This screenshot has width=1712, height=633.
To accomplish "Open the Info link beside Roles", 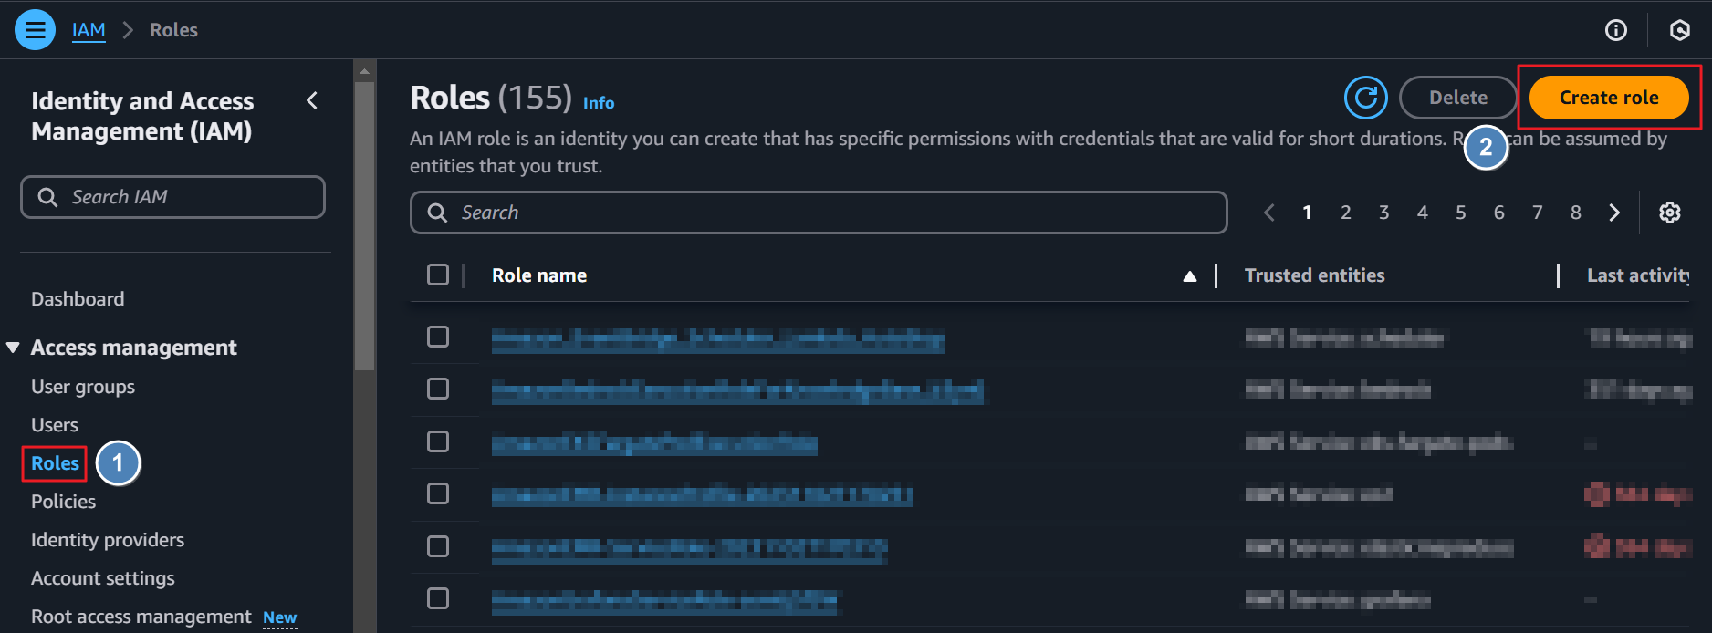I will (x=599, y=103).
